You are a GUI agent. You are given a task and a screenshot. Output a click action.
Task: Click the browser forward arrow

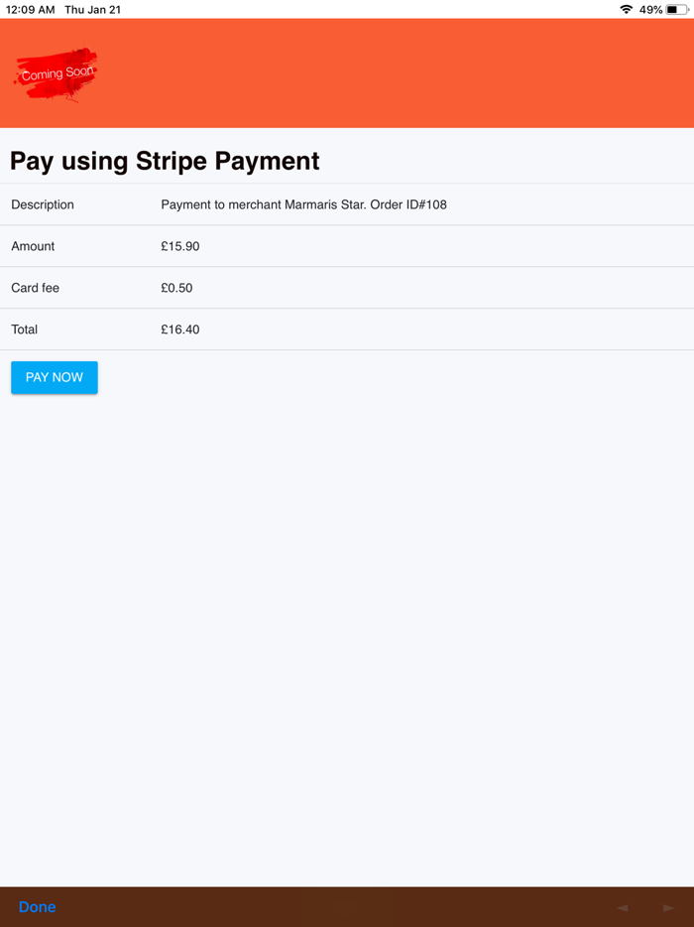click(x=668, y=907)
